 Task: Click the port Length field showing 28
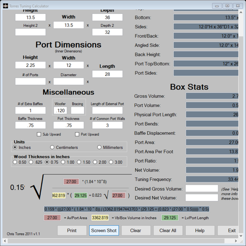click(x=107, y=74)
